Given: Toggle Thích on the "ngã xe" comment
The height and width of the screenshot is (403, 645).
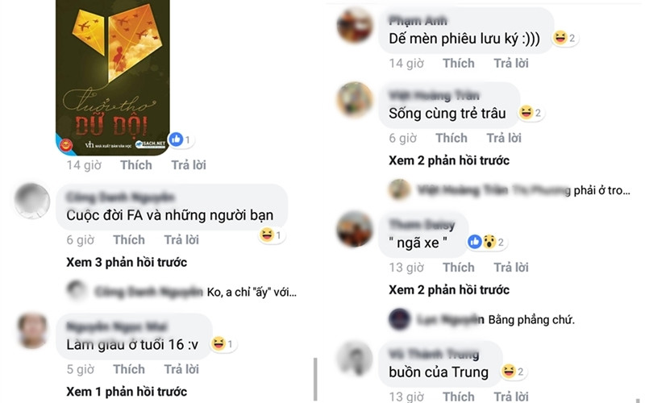Looking at the screenshot, I should (x=459, y=268).
